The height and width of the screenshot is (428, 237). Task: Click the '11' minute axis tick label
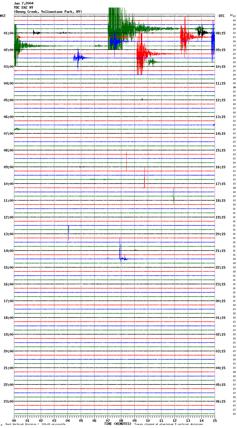161,420
